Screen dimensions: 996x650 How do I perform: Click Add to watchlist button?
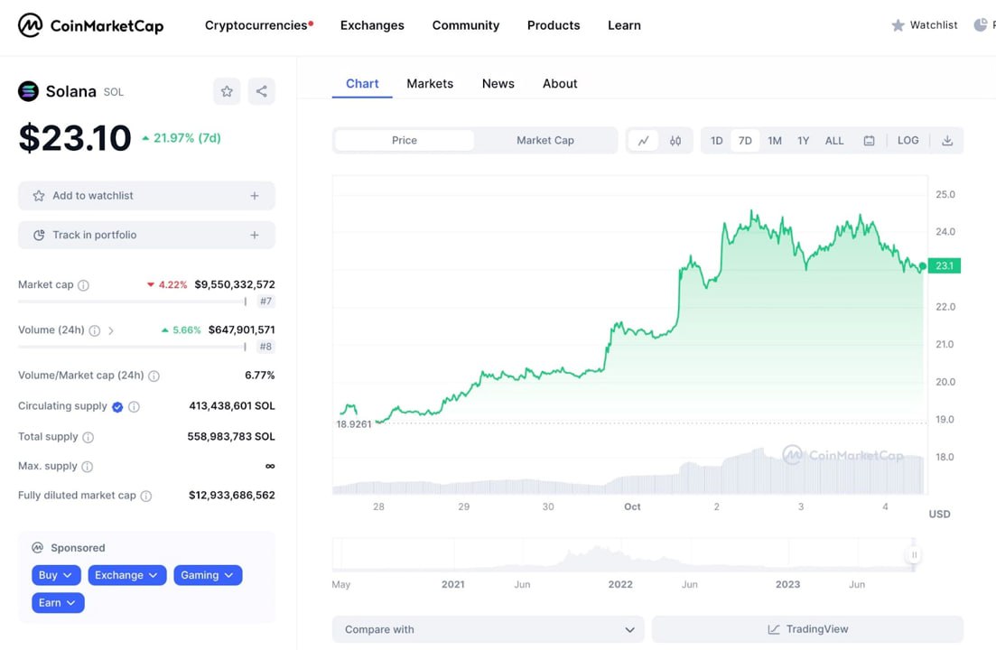click(x=146, y=196)
